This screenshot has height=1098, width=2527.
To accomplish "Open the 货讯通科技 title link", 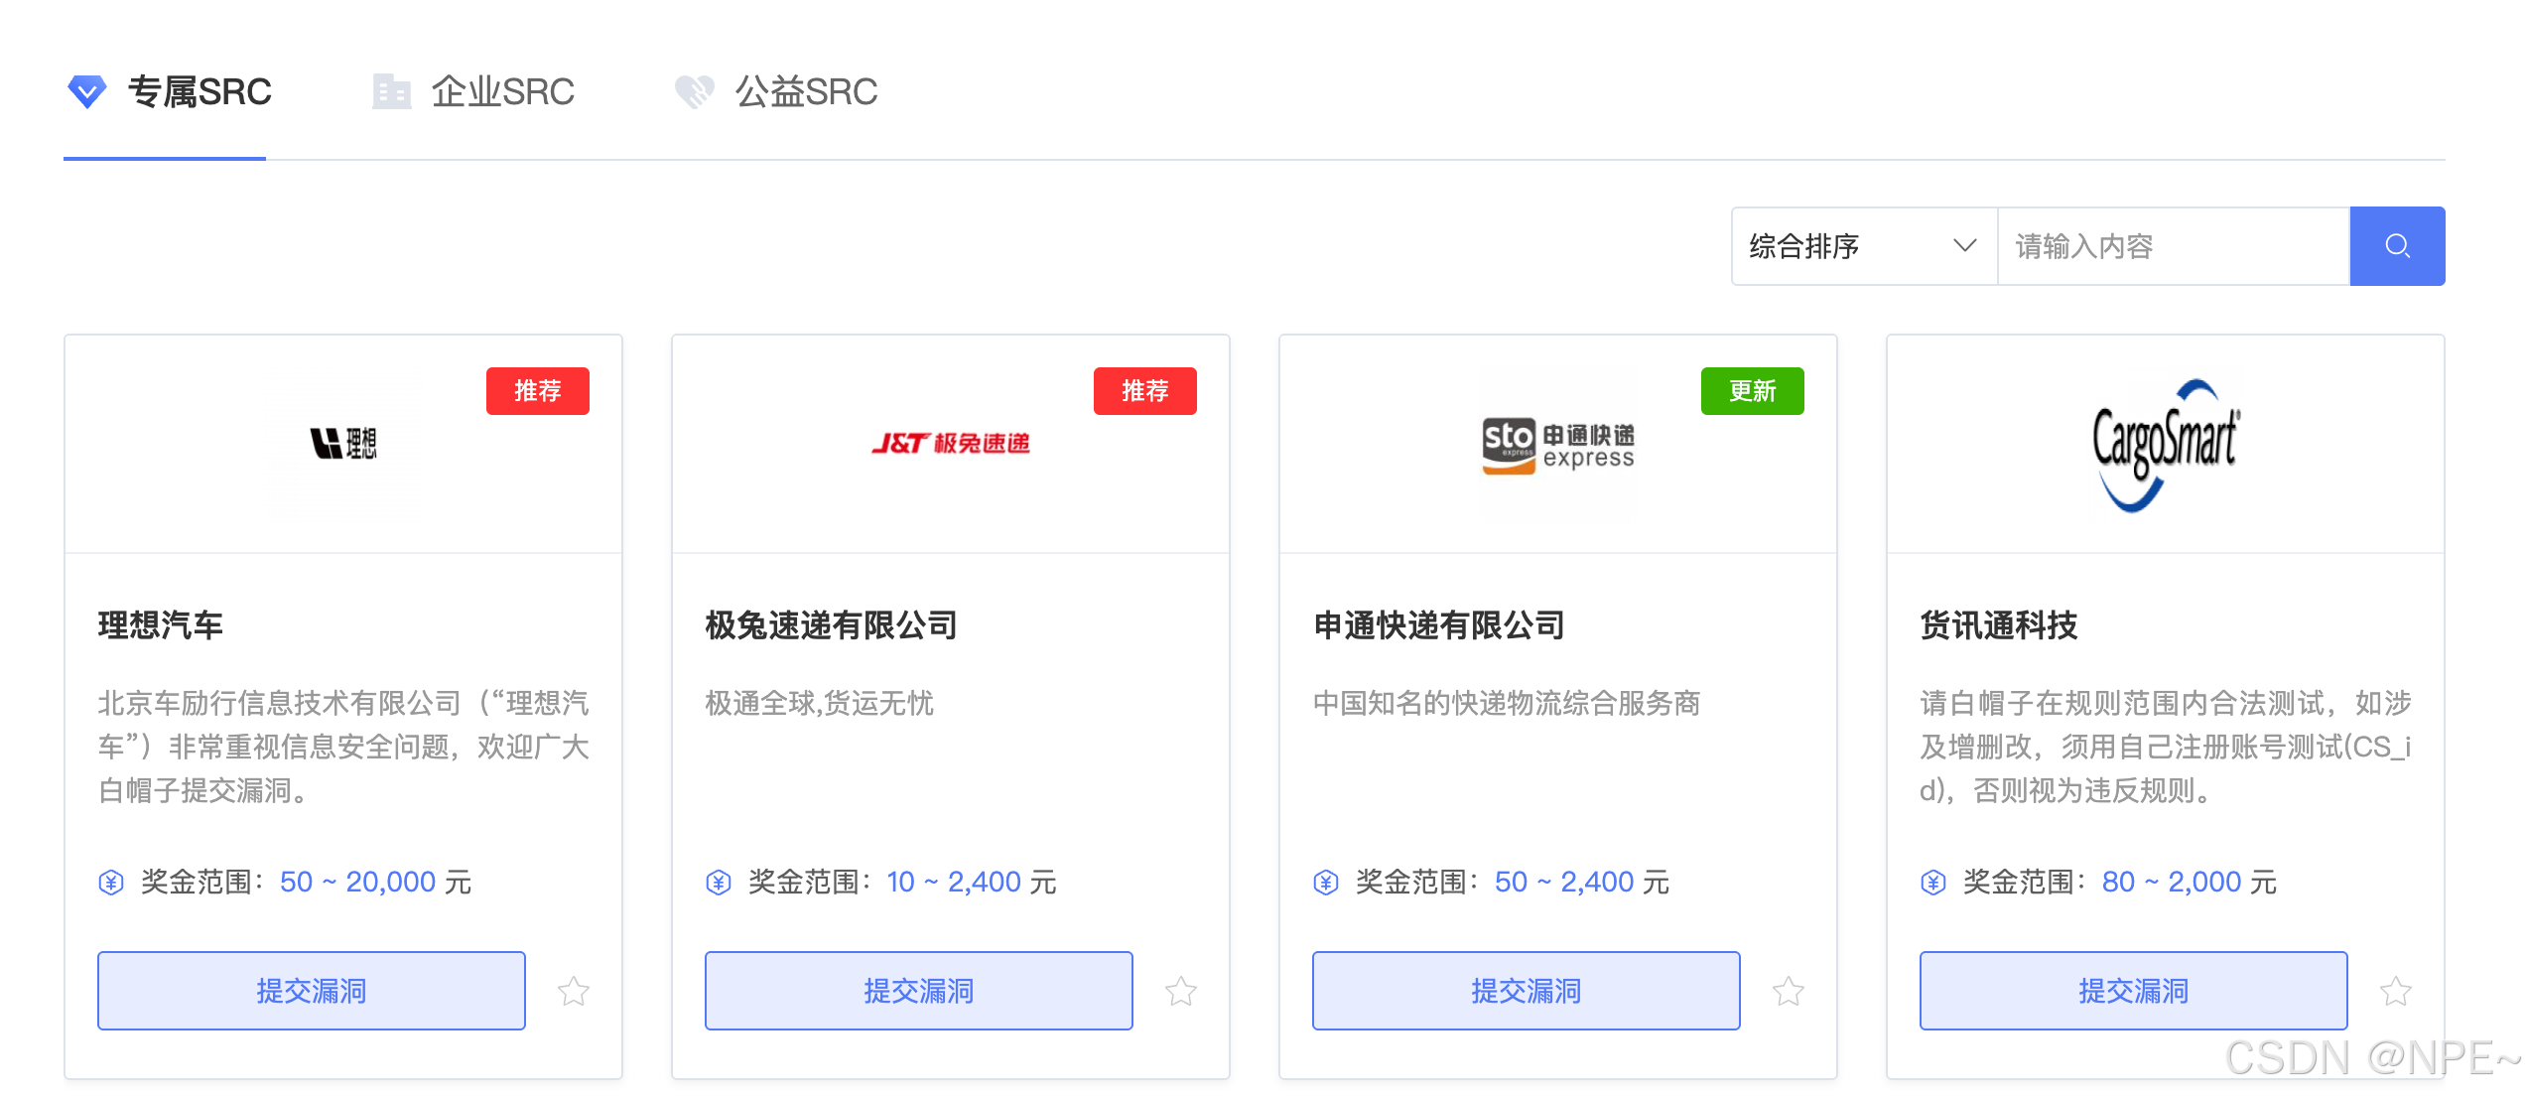I will tap(1999, 625).
